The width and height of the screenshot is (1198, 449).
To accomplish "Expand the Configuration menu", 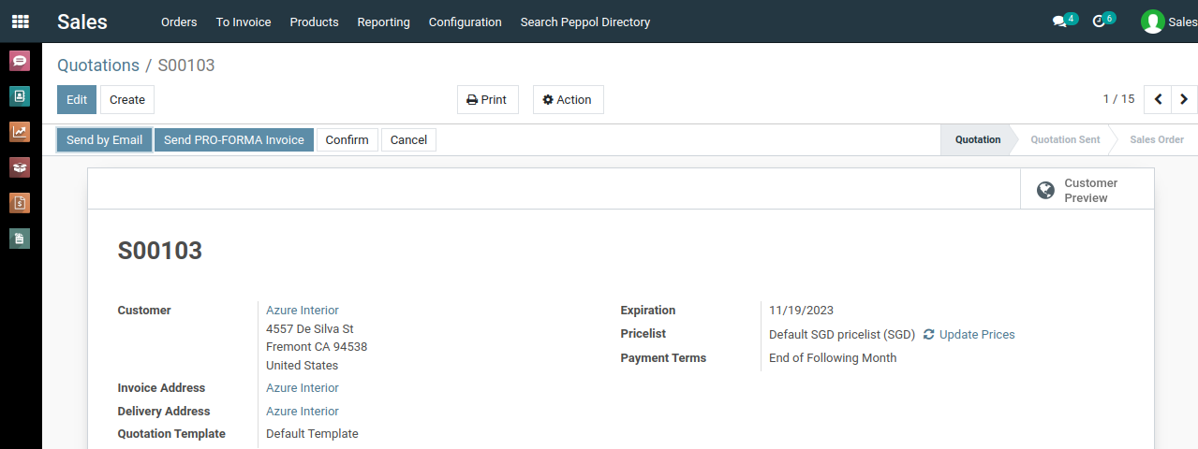I will click(x=465, y=22).
